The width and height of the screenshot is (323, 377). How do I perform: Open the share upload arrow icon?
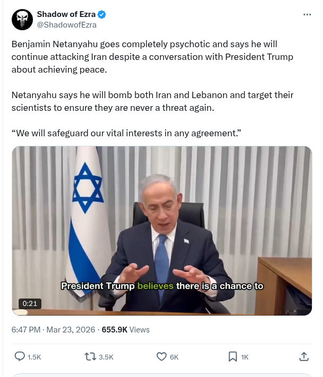point(304,356)
